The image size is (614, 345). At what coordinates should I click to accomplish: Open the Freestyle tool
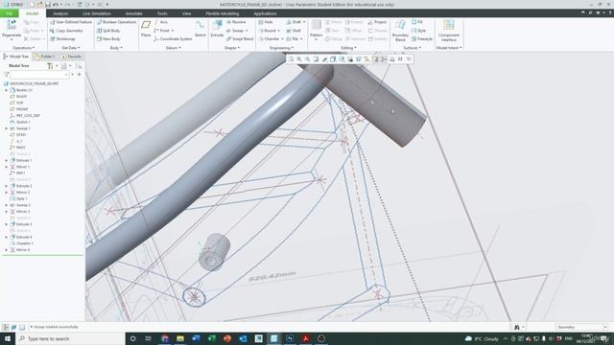point(422,39)
